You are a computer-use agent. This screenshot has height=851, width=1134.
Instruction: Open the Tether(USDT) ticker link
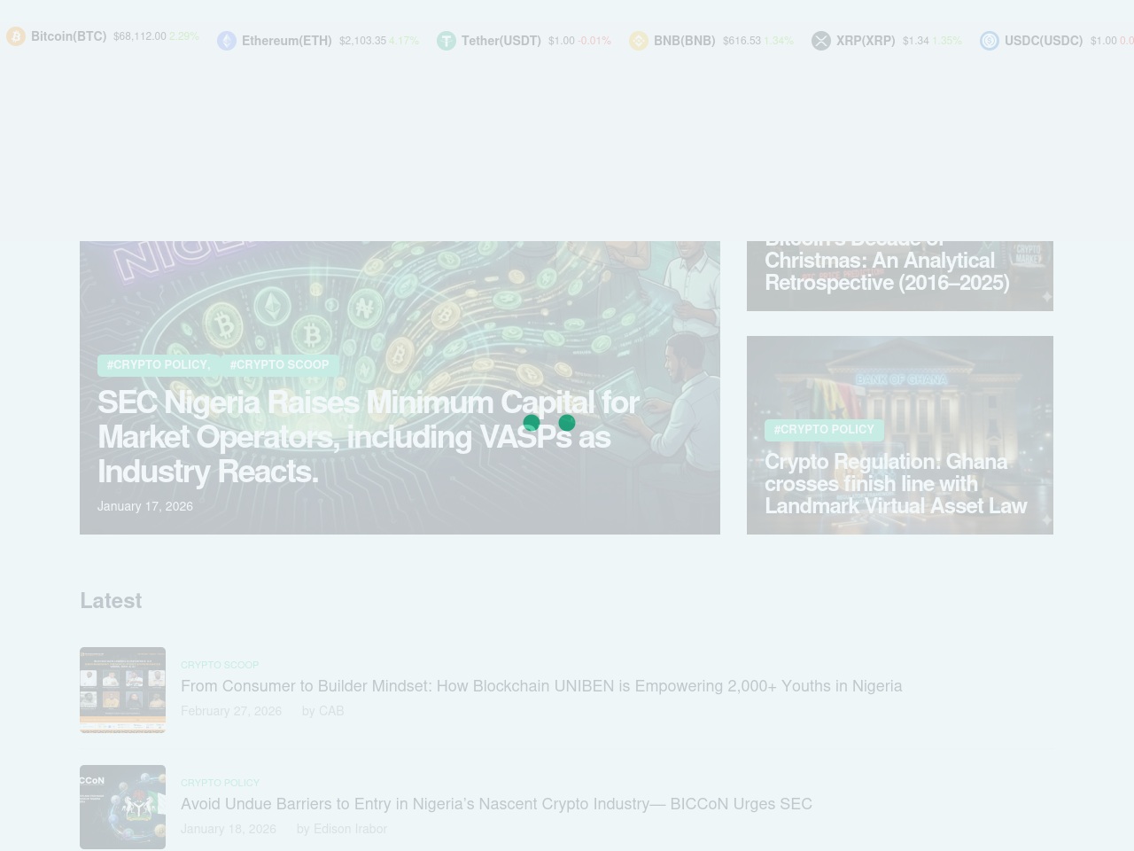(501, 41)
